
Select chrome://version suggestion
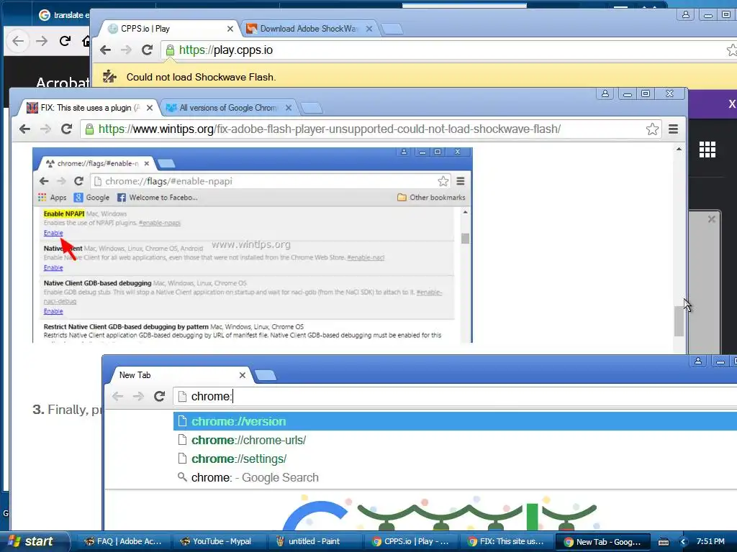(455, 421)
